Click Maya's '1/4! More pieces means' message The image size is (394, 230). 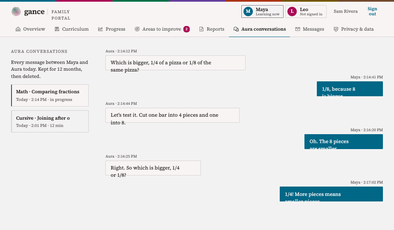coord(331,194)
